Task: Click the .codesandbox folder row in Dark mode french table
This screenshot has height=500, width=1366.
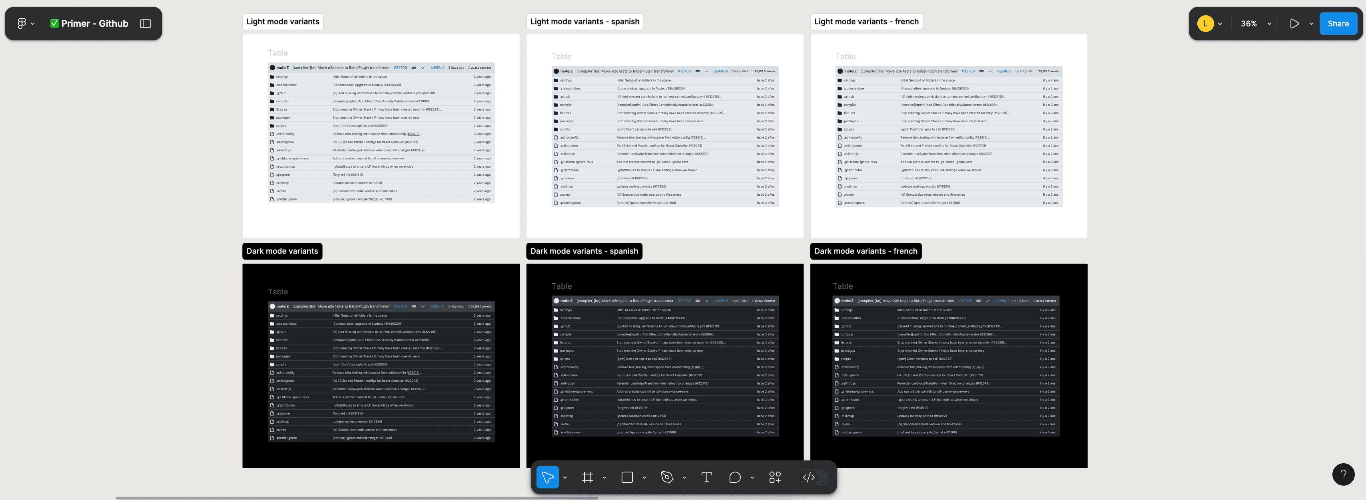Action: (x=945, y=318)
